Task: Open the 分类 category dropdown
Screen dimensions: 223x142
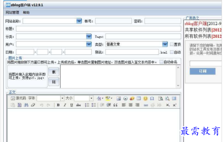Action: tap(89, 37)
